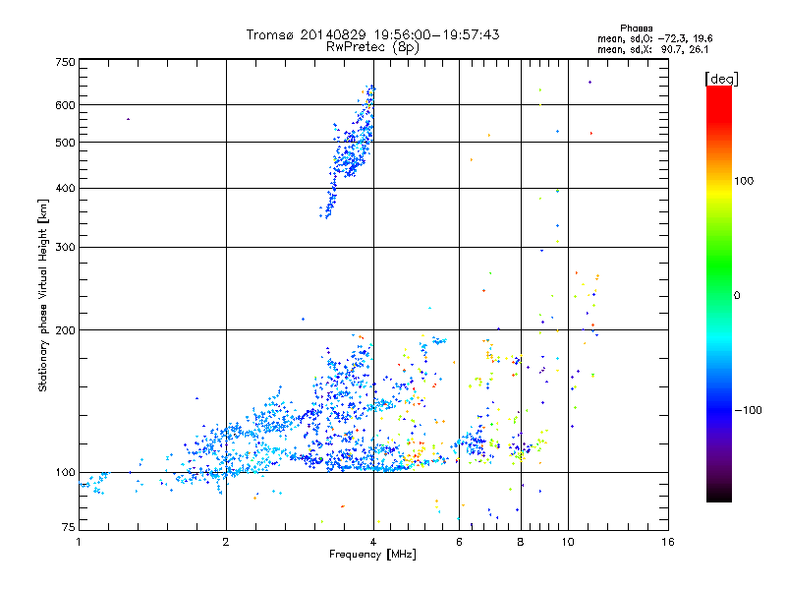Click the x-axis '1' tick label
786x590 pixels.
(x=79, y=542)
